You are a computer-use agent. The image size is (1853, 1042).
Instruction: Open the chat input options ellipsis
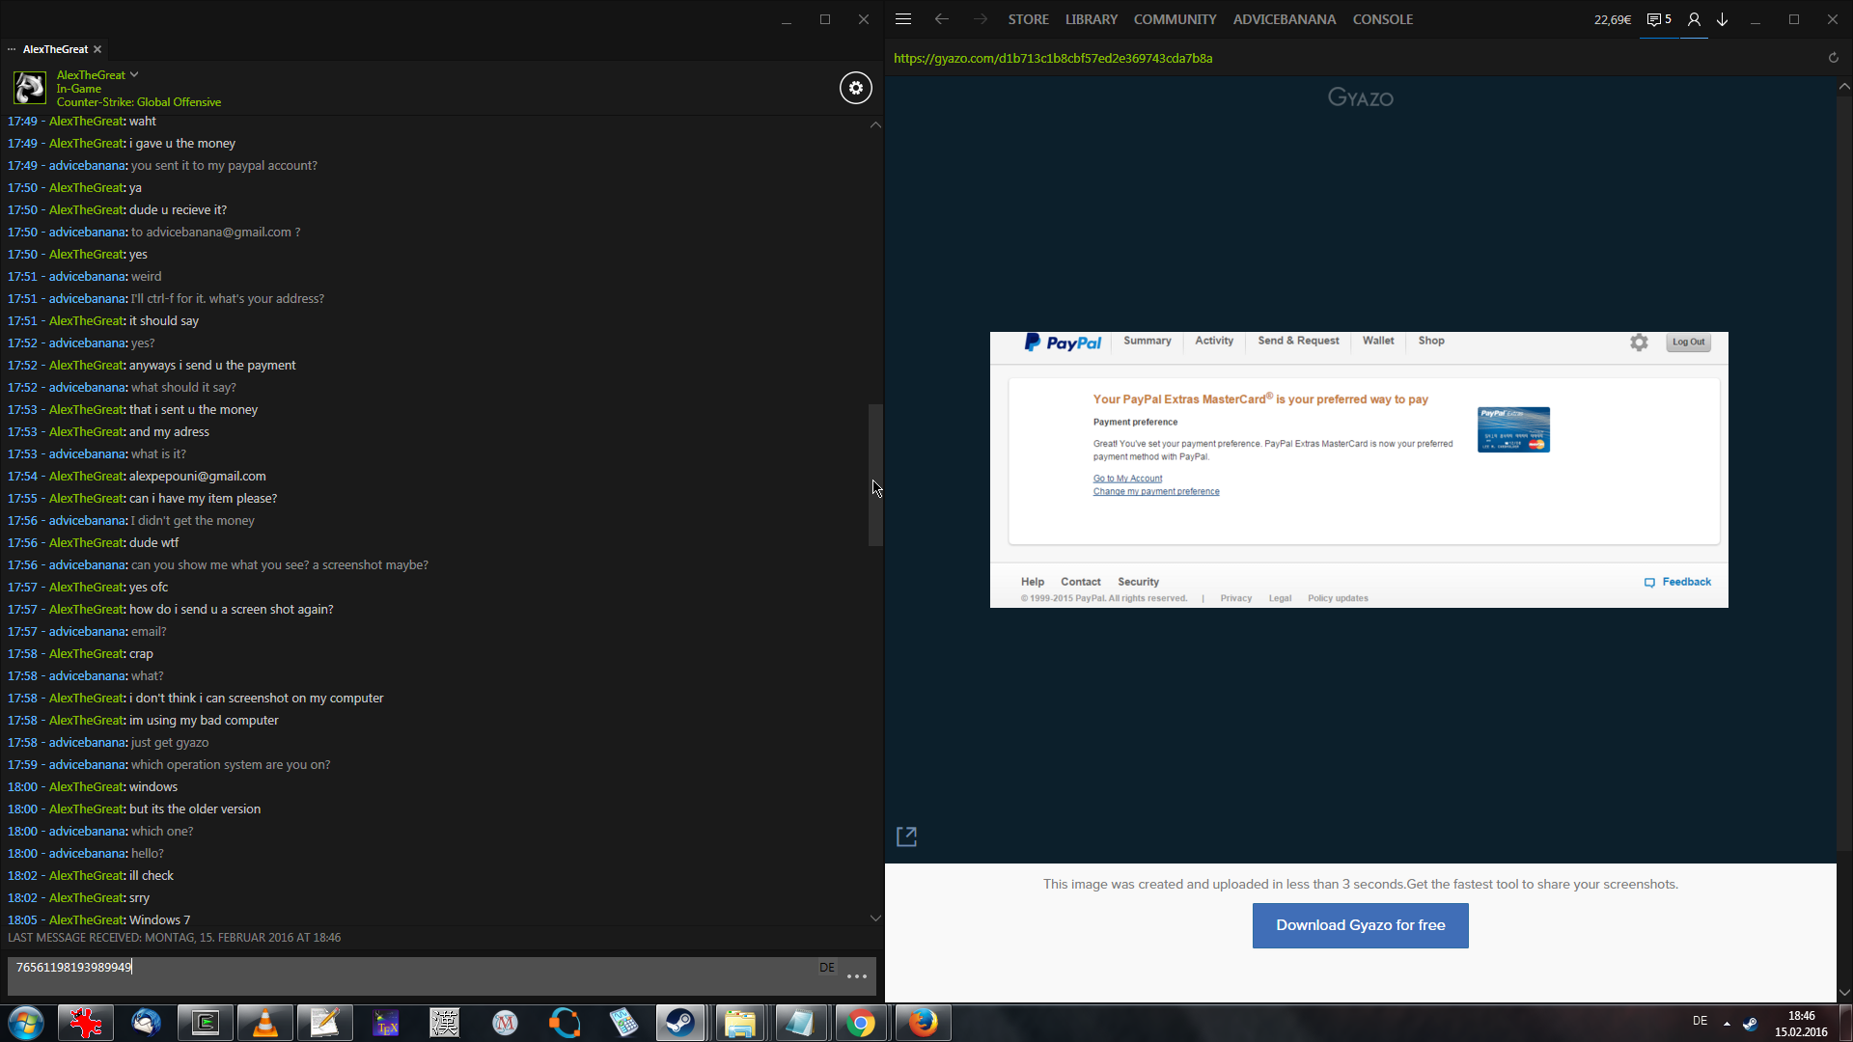tap(856, 976)
